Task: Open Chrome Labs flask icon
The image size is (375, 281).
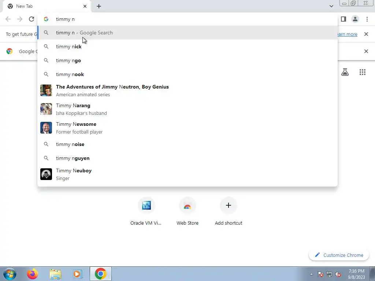Action: pyautogui.click(x=345, y=72)
